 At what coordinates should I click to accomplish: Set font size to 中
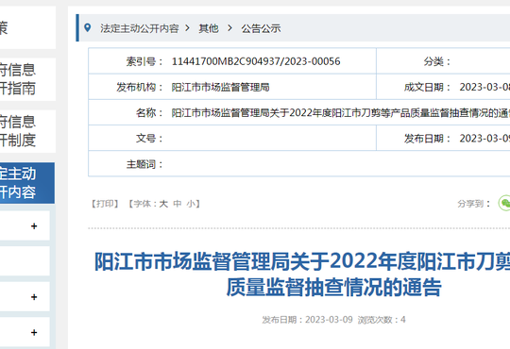click(x=178, y=204)
